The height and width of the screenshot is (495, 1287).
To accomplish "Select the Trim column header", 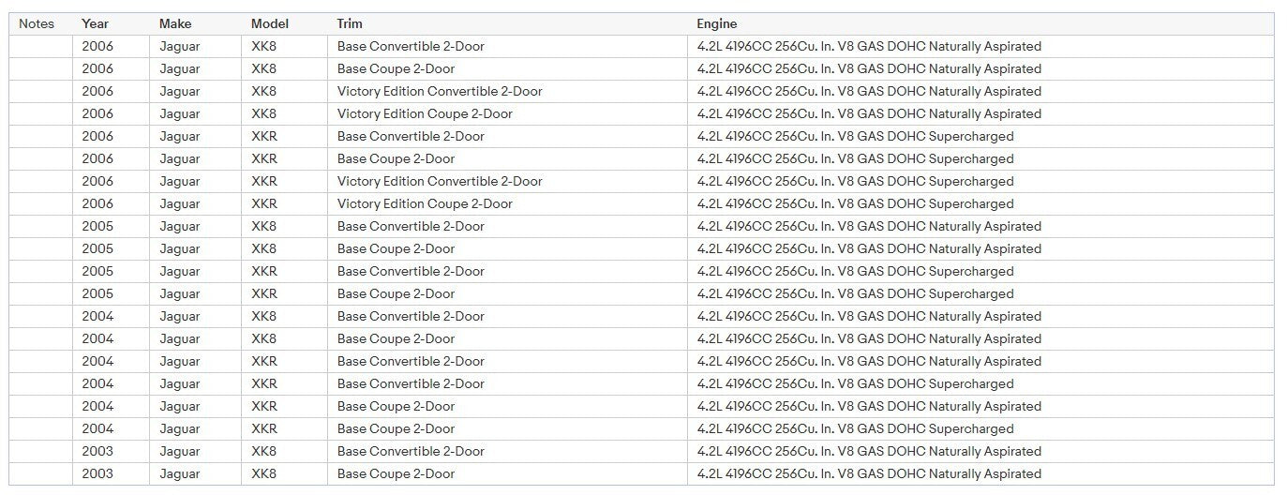I will [350, 23].
